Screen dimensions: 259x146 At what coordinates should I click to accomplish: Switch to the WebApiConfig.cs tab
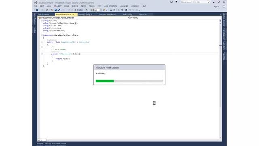tap(85, 15)
